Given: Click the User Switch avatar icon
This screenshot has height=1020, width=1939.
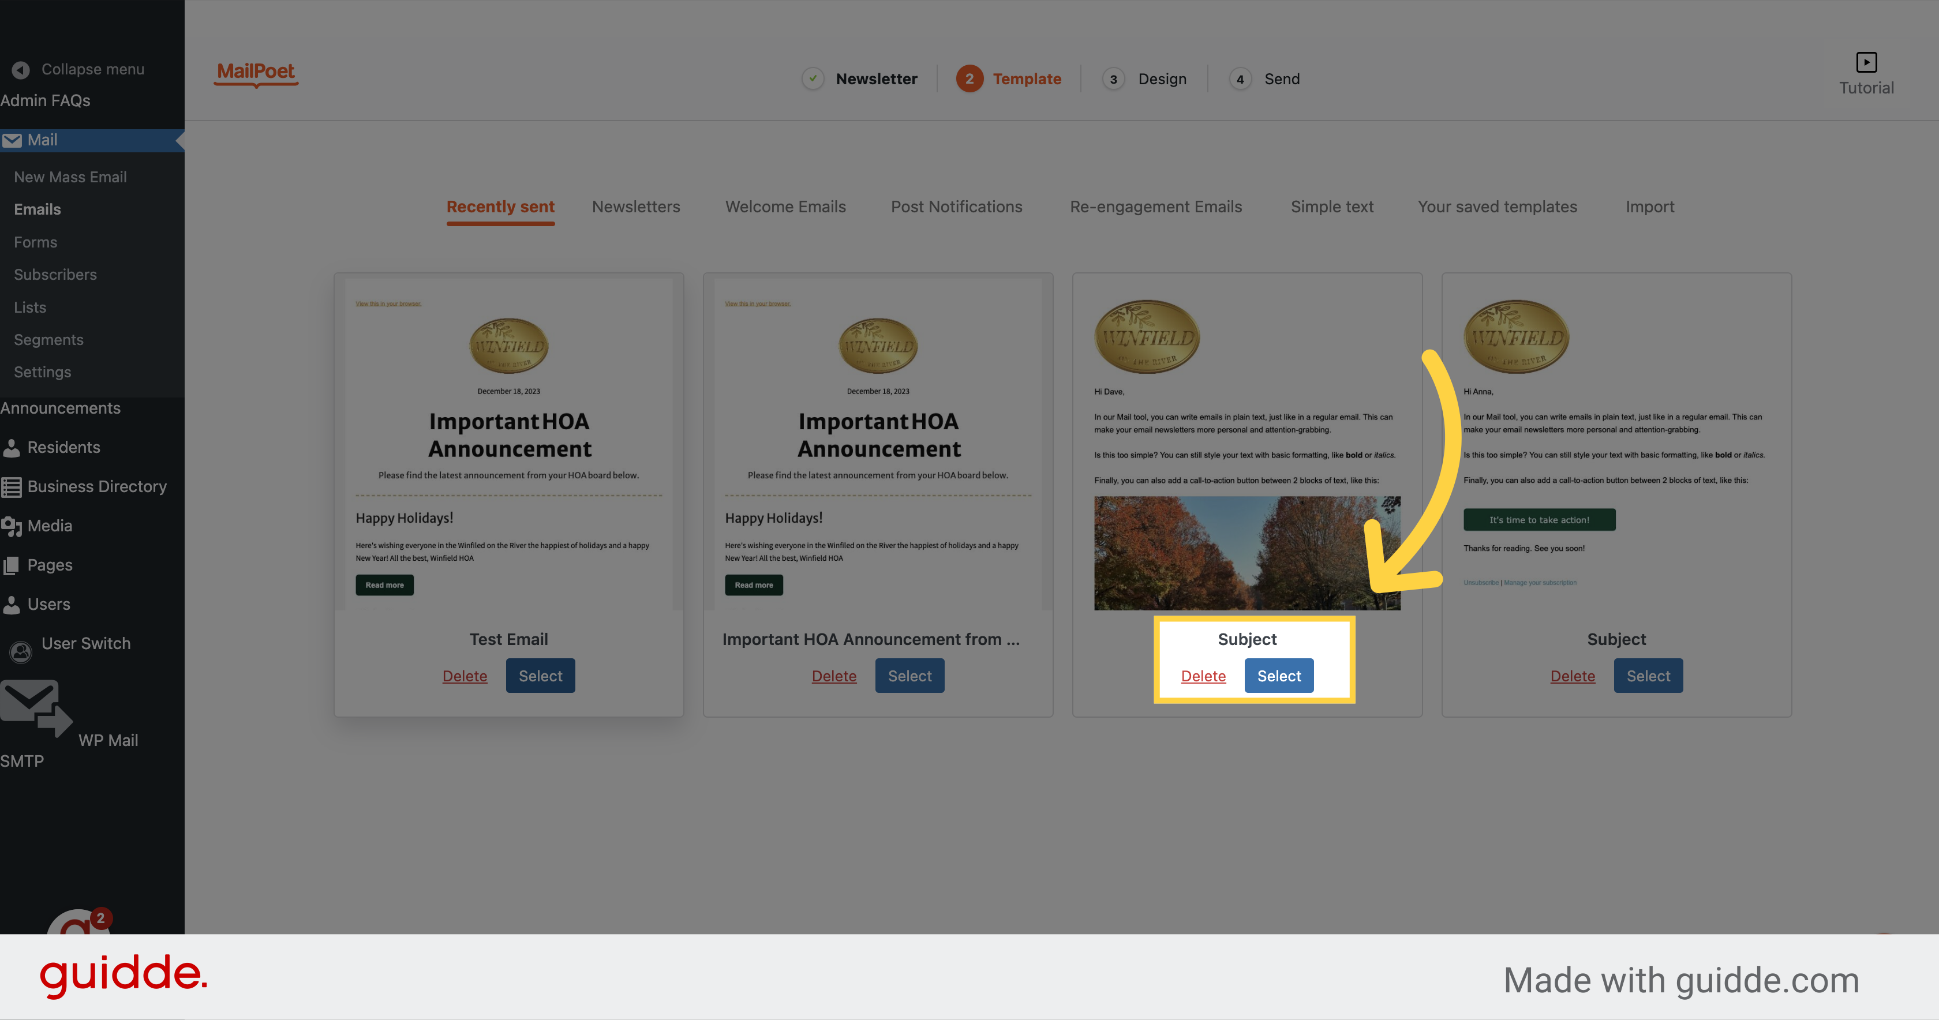Looking at the screenshot, I should pyautogui.click(x=21, y=651).
